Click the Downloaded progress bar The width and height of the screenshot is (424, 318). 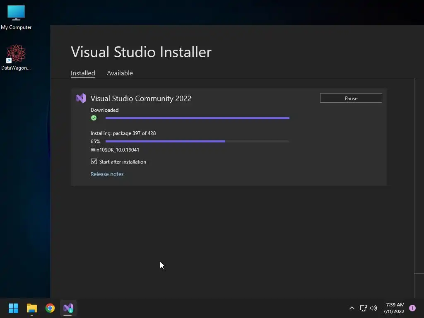198,118
